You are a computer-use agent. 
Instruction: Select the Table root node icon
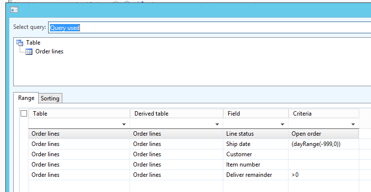click(x=20, y=43)
